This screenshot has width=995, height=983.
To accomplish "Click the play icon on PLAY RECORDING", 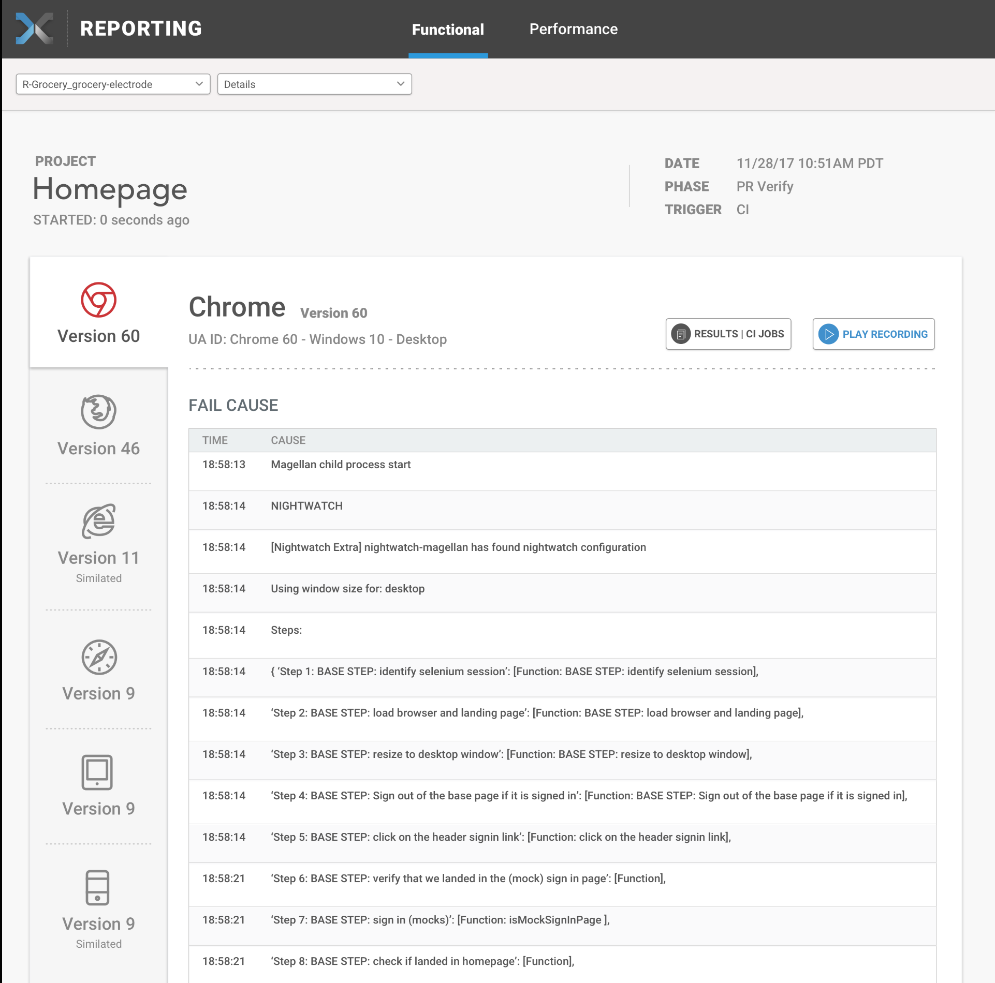I will coord(830,334).
